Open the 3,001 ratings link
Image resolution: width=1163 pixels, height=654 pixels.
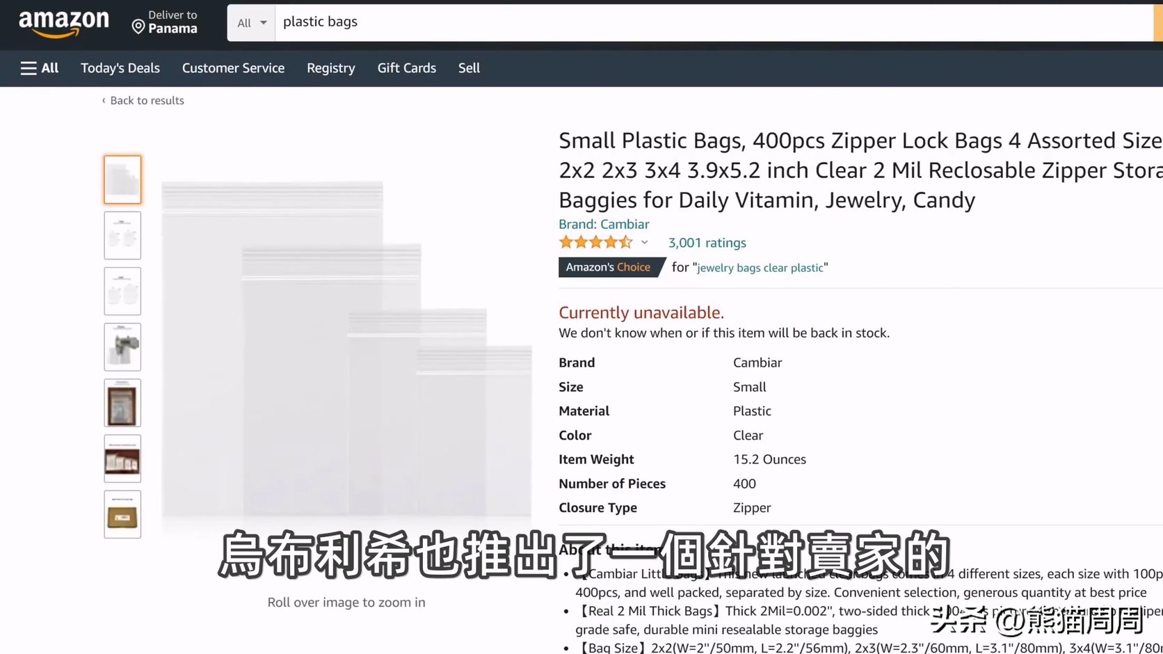pyautogui.click(x=707, y=243)
